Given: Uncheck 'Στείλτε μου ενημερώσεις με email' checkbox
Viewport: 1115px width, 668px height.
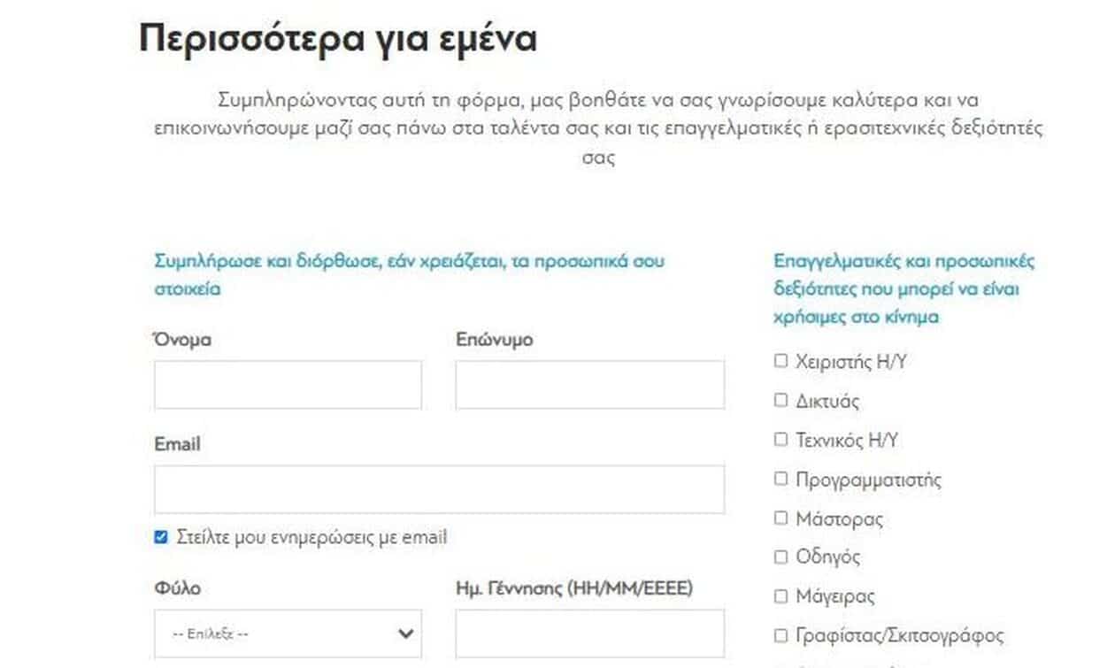Looking at the screenshot, I should tap(161, 537).
